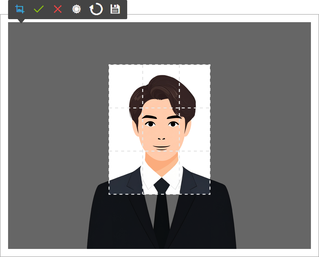Save the edited photo with the disk icon

pos(115,9)
